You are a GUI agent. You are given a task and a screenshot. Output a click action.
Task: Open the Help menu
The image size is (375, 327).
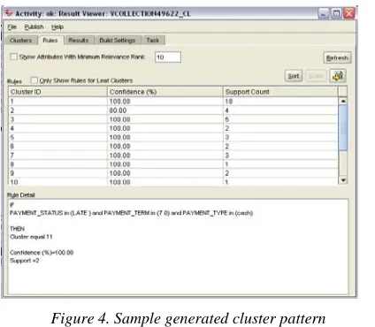click(x=57, y=27)
